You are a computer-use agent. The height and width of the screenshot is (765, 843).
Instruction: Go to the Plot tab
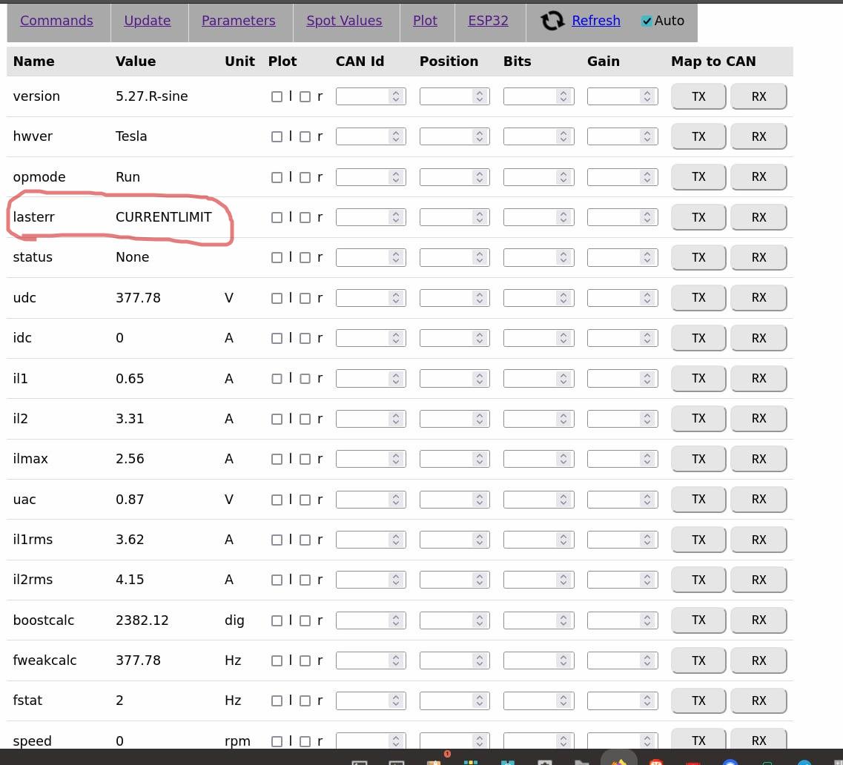(x=425, y=21)
